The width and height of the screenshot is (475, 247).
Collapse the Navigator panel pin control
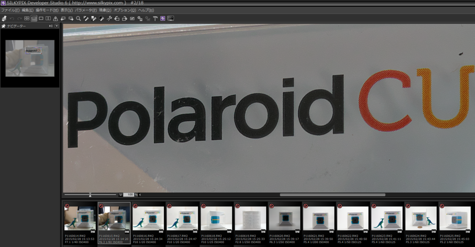[51, 26]
